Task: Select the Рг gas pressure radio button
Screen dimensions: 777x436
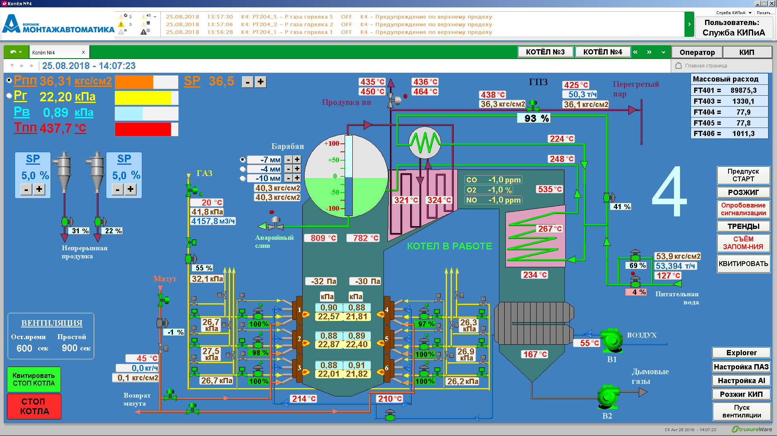Action: pos(9,96)
